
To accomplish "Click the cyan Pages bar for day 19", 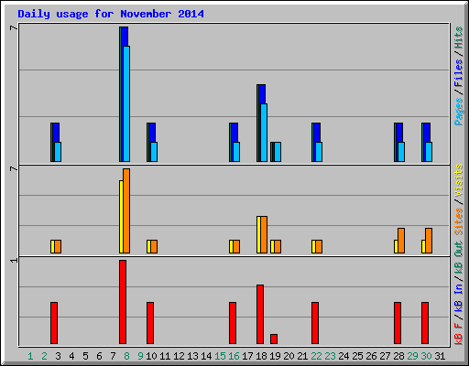I will (x=278, y=152).
